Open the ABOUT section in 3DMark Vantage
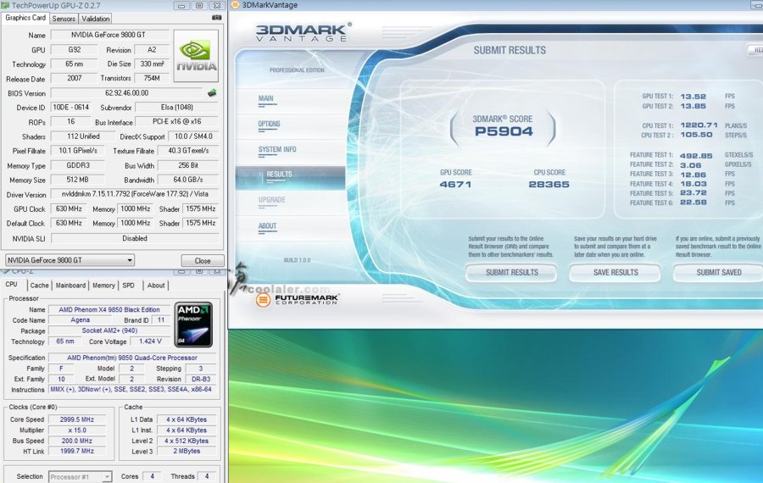 [267, 226]
